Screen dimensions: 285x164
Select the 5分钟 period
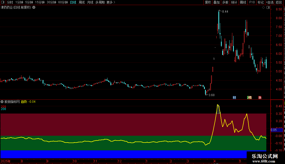click(29, 2)
